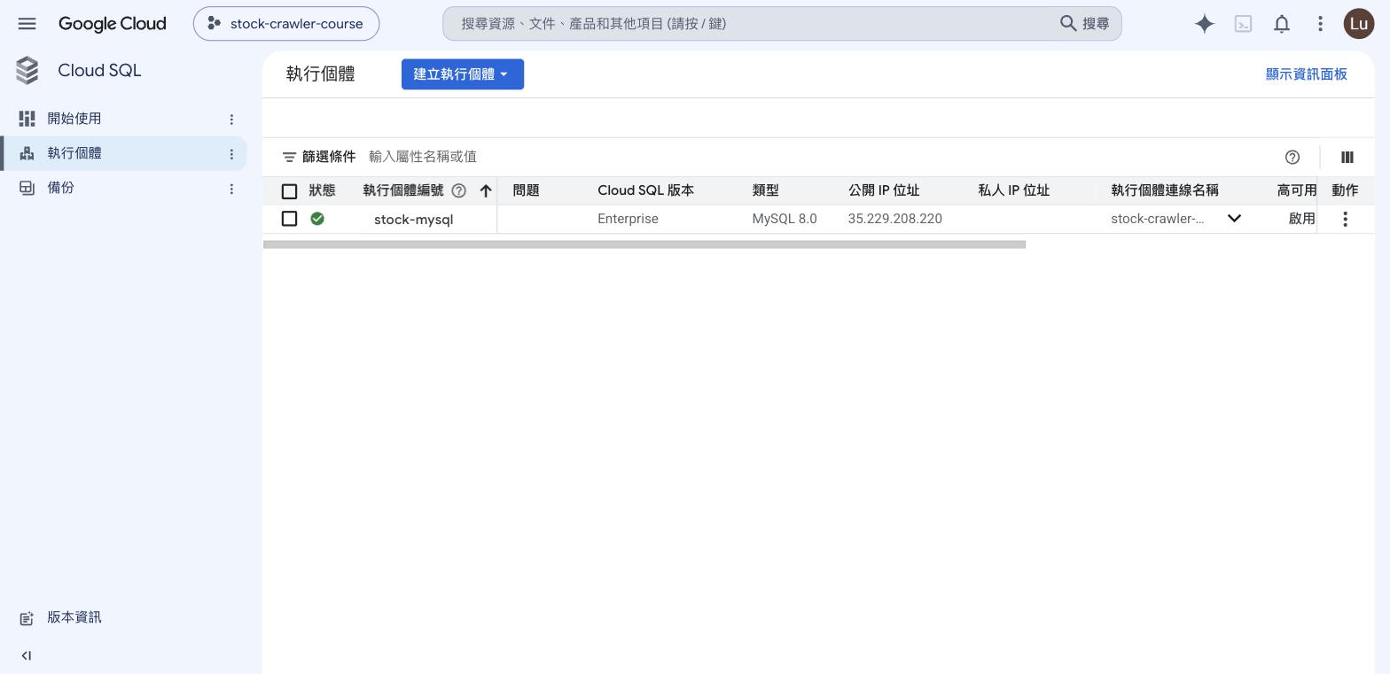The width and height of the screenshot is (1390, 674).
Task: Open the table help question mark icon
Action: [x=1292, y=157]
